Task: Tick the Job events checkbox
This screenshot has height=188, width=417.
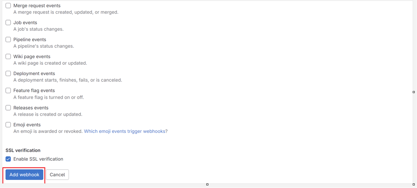Action: pos(8,23)
